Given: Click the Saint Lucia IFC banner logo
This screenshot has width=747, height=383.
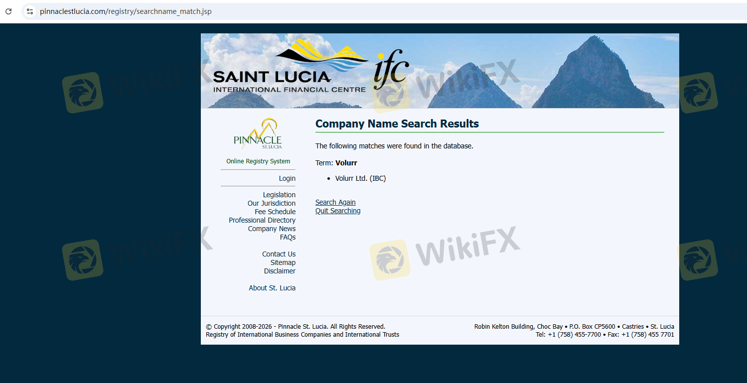Looking at the screenshot, I should point(311,66).
